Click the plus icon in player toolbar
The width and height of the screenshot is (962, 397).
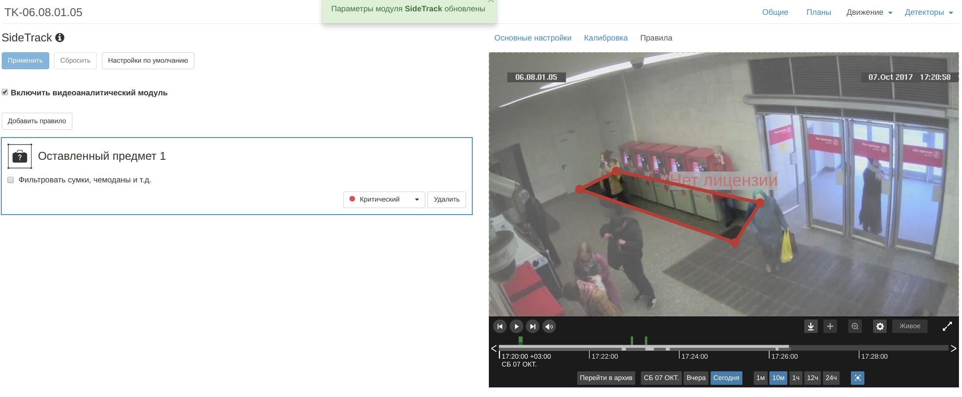click(x=830, y=326)
